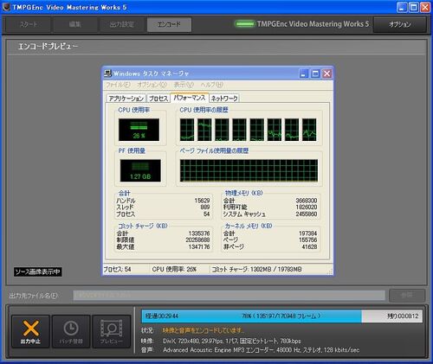Click ファイル(F) menu in Task Manager preview
Screen dimensions: 433x364
(x=118, y=85)
